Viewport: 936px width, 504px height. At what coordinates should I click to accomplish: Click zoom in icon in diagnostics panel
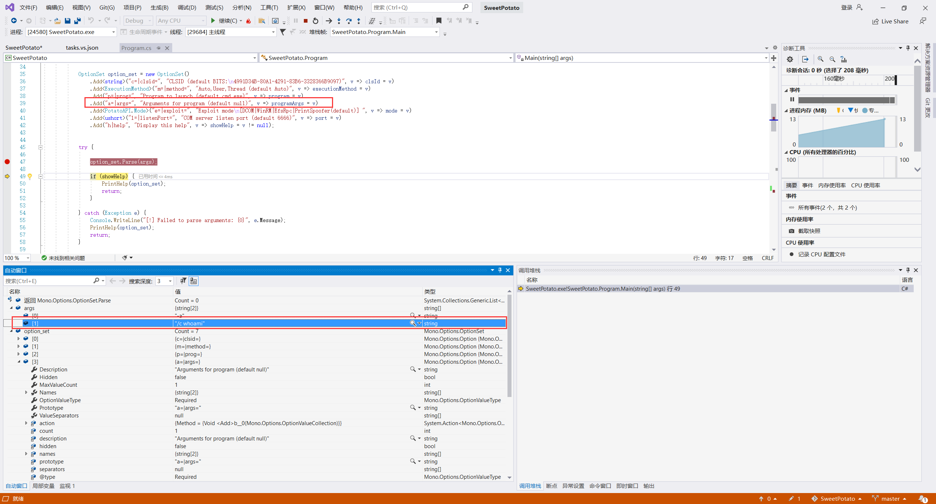tap(820, 59)
